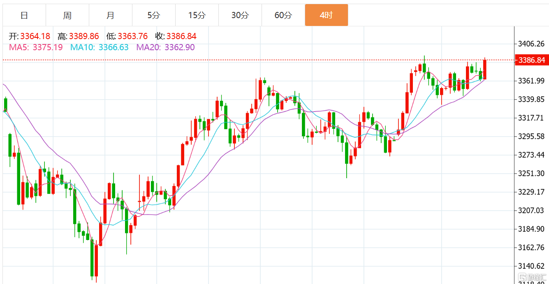Click the 3251.30 price axis label

tap(532, 173)
